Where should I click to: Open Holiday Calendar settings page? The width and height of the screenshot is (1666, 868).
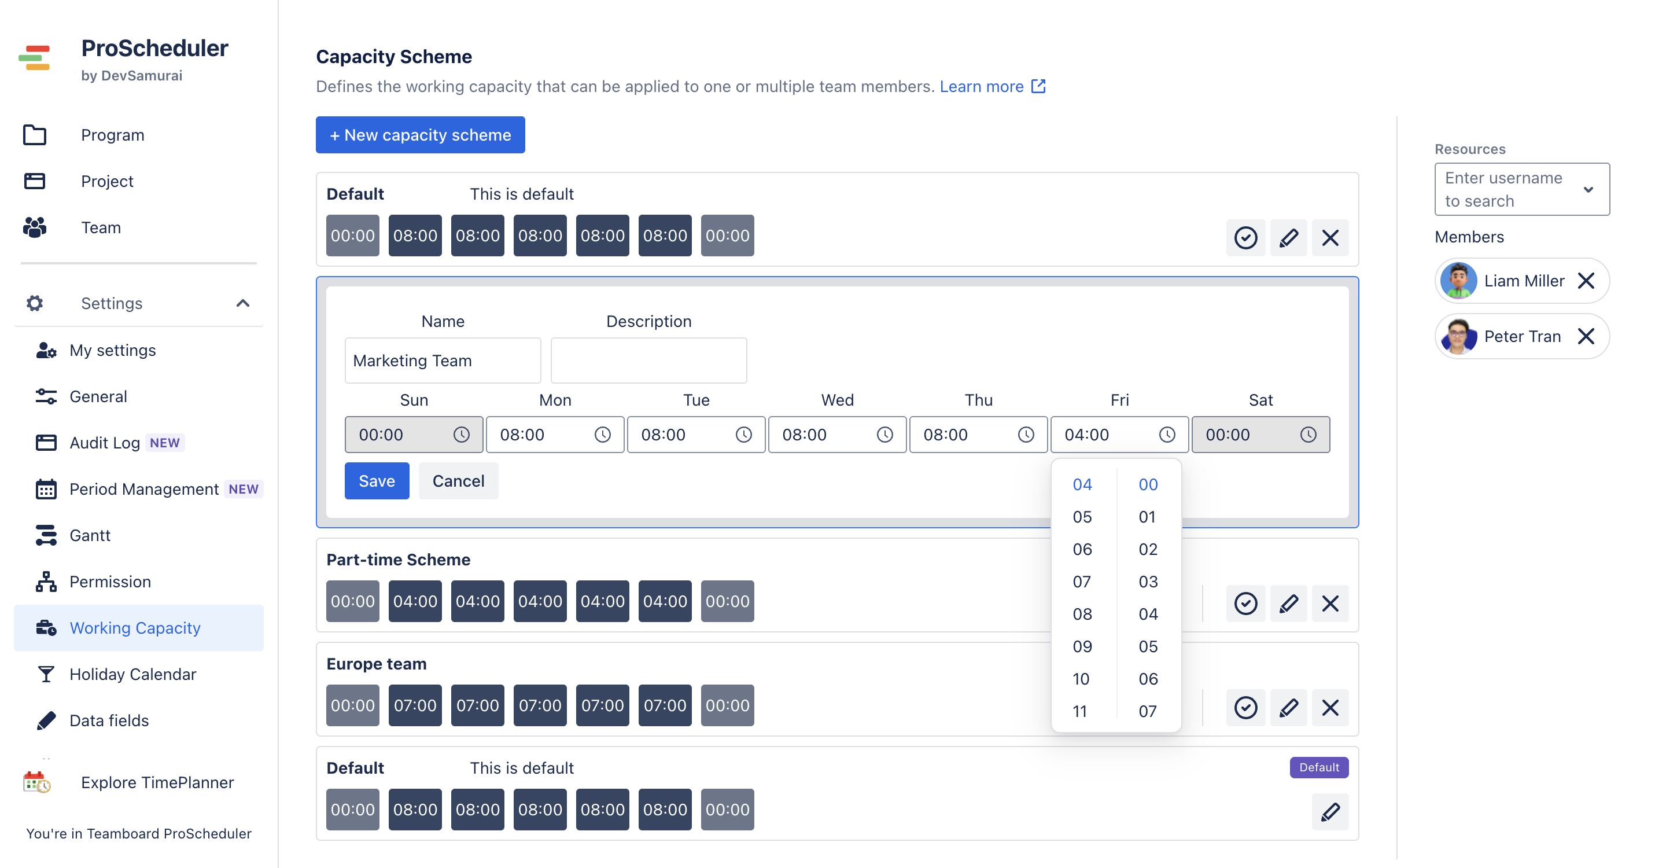tap(132, 674)
